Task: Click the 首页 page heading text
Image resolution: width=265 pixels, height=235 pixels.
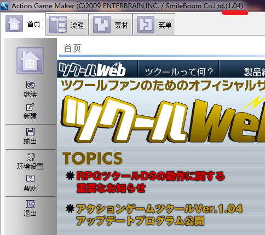Action: (x=72, y=48)
